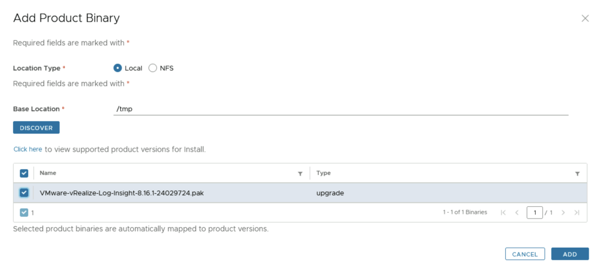Viewport: 601px width, 270px height.
Task: Select the Local location type
Action: tap(117, 68)
